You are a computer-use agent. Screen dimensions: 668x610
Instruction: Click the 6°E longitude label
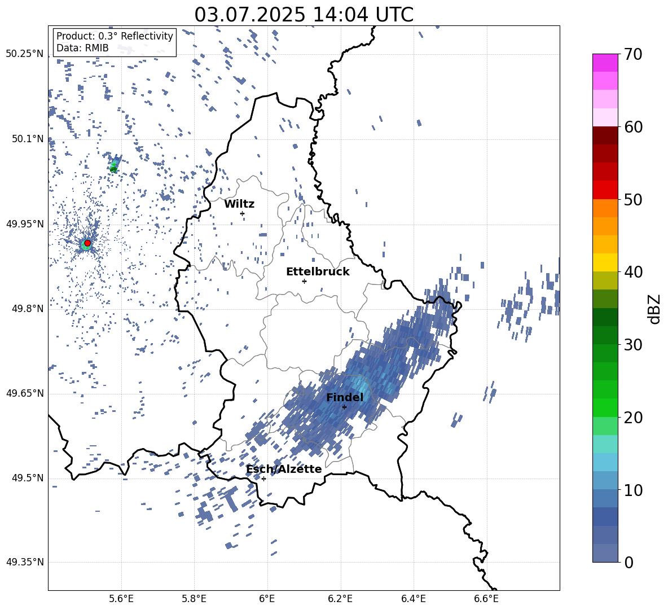(x=267, y=599)
